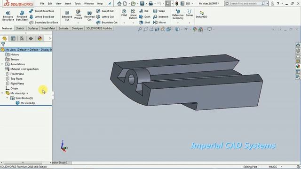Open the Edit menu

(50, 3)
